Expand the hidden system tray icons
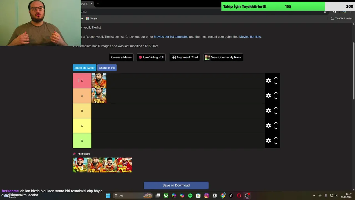The image size is (355, 200). 314,196
